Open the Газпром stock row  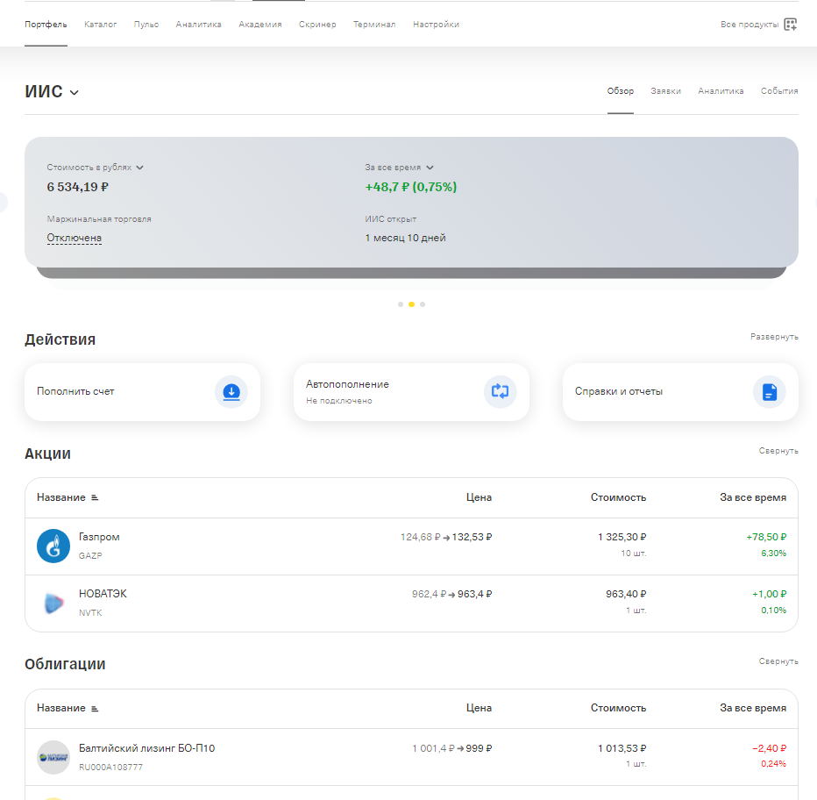(411, 546)
